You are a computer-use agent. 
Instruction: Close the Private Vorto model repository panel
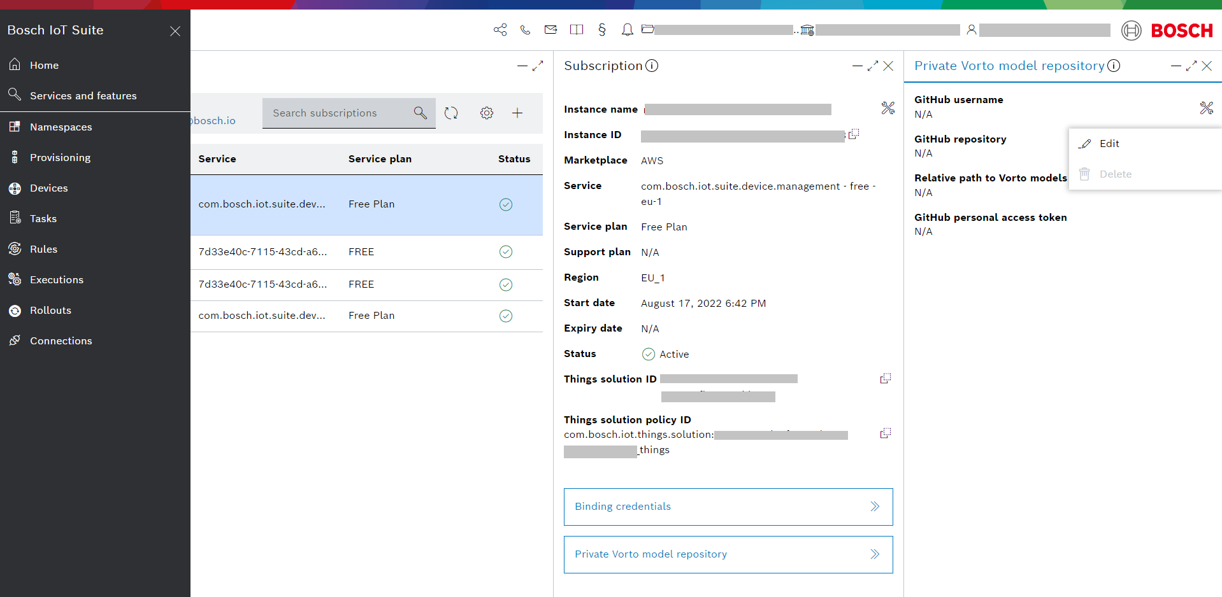click(1207, 66)
